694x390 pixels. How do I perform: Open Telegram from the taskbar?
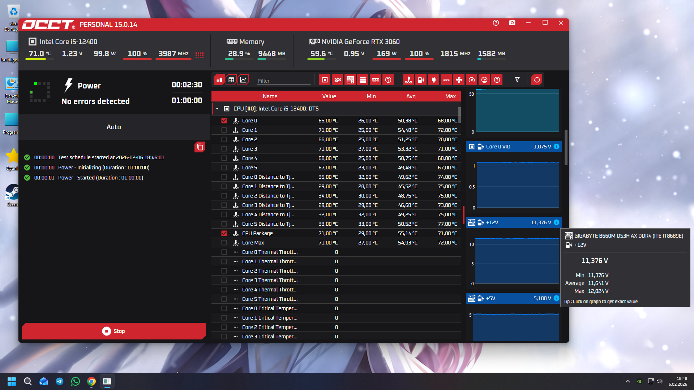click(60, 381)
